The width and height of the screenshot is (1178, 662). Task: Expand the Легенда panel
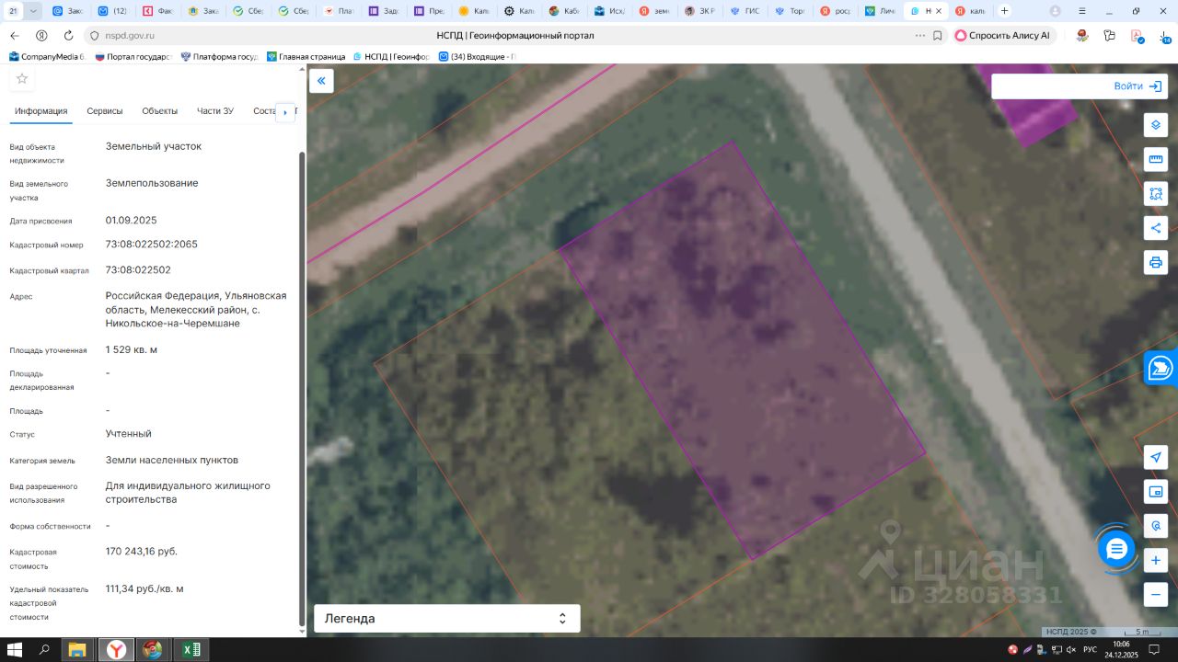coord(446,619)
